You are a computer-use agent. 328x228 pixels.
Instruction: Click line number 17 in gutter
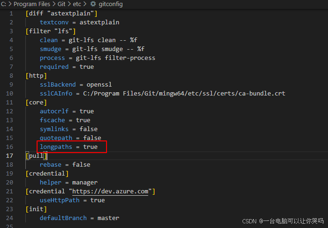pyautogui.click(x=9, y=156)
